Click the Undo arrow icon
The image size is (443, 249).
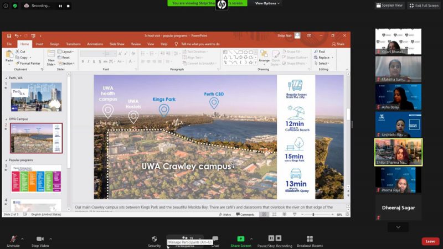[x=17, y=36]
